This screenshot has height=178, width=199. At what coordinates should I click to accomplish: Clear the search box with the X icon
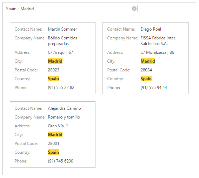[x=134, y=9]
